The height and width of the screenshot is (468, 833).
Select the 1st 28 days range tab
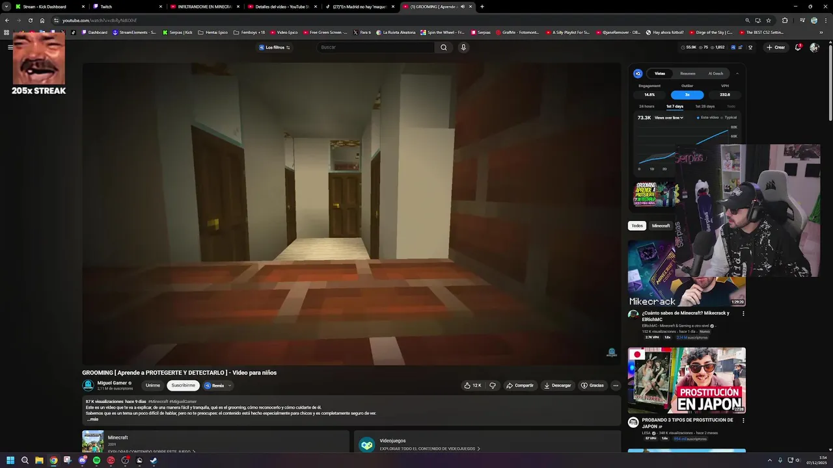705,106
